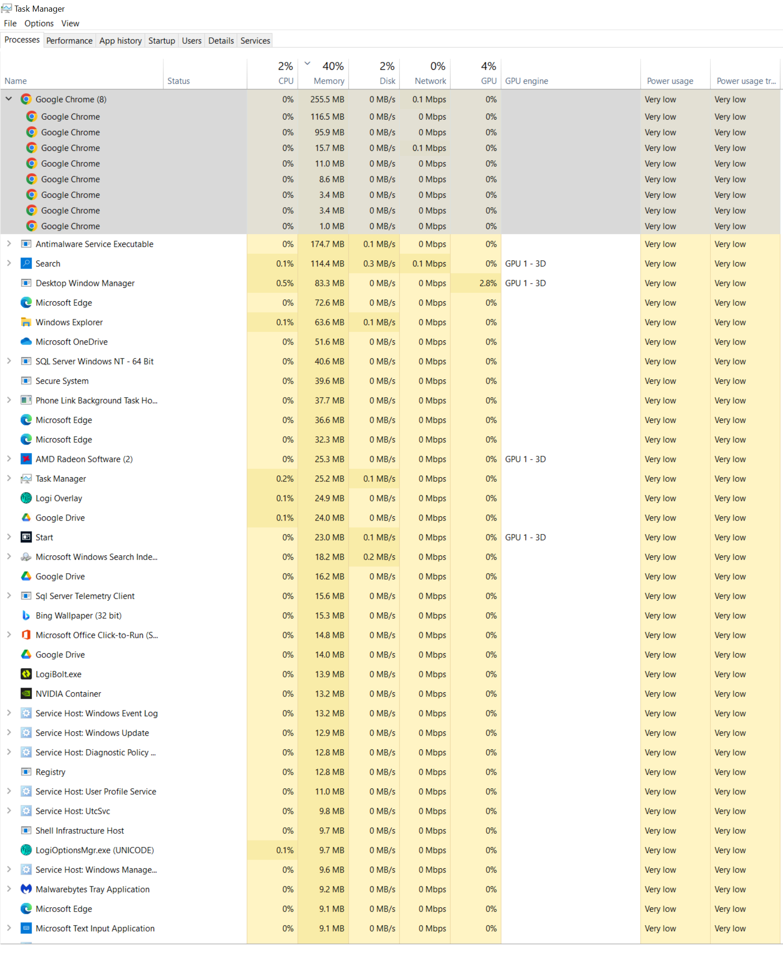
Task: Click the Phone Link Background Task Host icon
Action: tap(26, 400)
